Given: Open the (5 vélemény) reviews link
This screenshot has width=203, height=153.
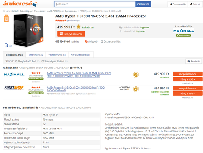Looking at the screenshot, I should (x=73, y=21).
